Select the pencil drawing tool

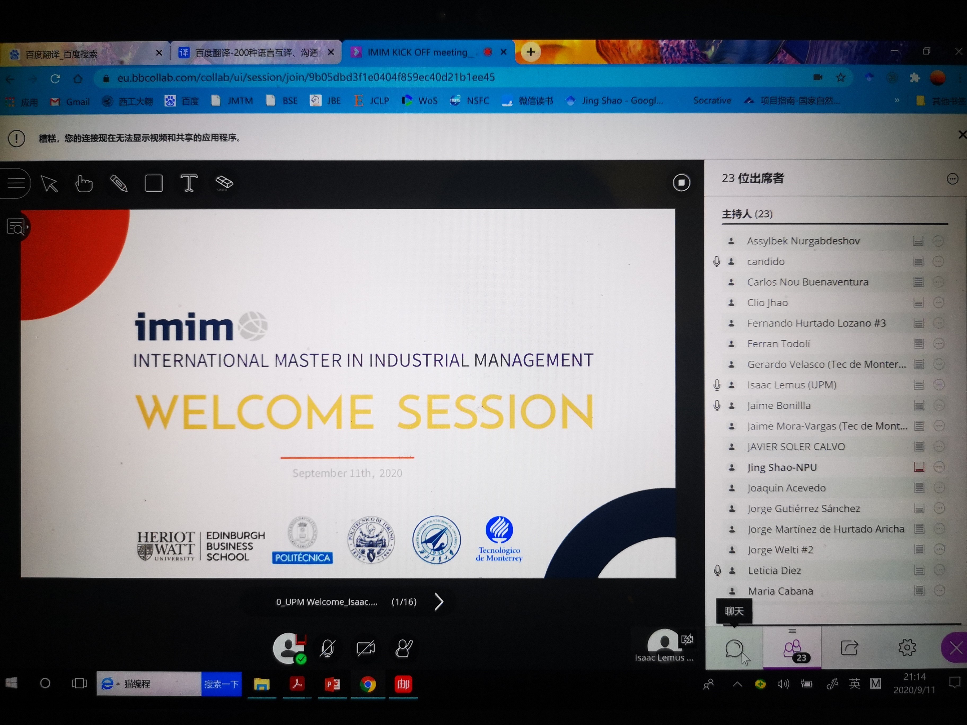119,184
